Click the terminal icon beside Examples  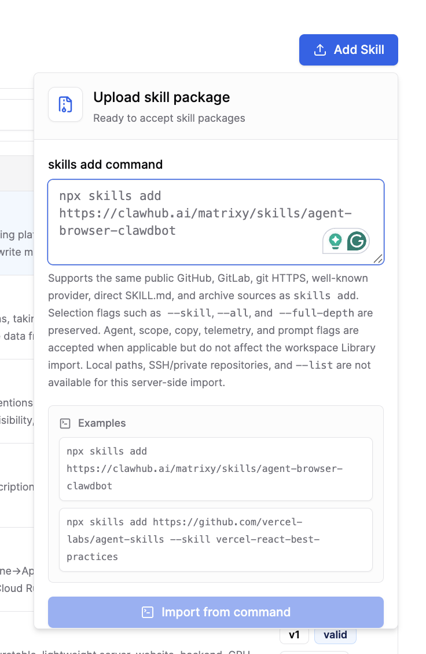[x=65, y=423]
